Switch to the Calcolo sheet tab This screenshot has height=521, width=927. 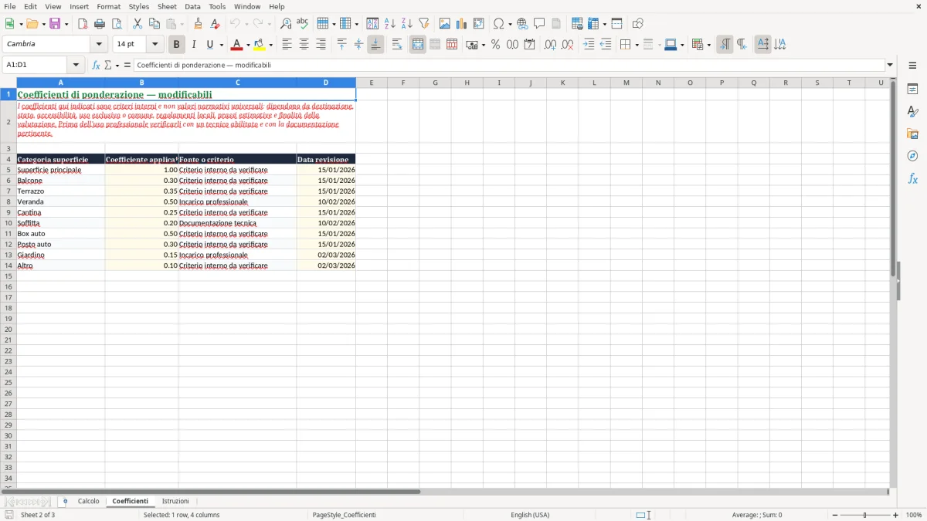coord(89,501)
